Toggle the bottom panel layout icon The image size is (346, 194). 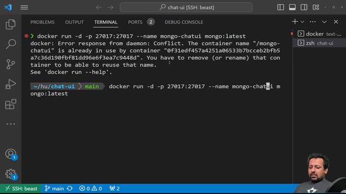[292, 7]
